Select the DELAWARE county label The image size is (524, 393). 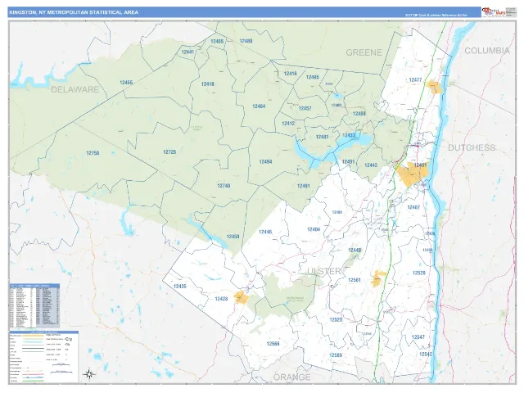pos(75,89)
